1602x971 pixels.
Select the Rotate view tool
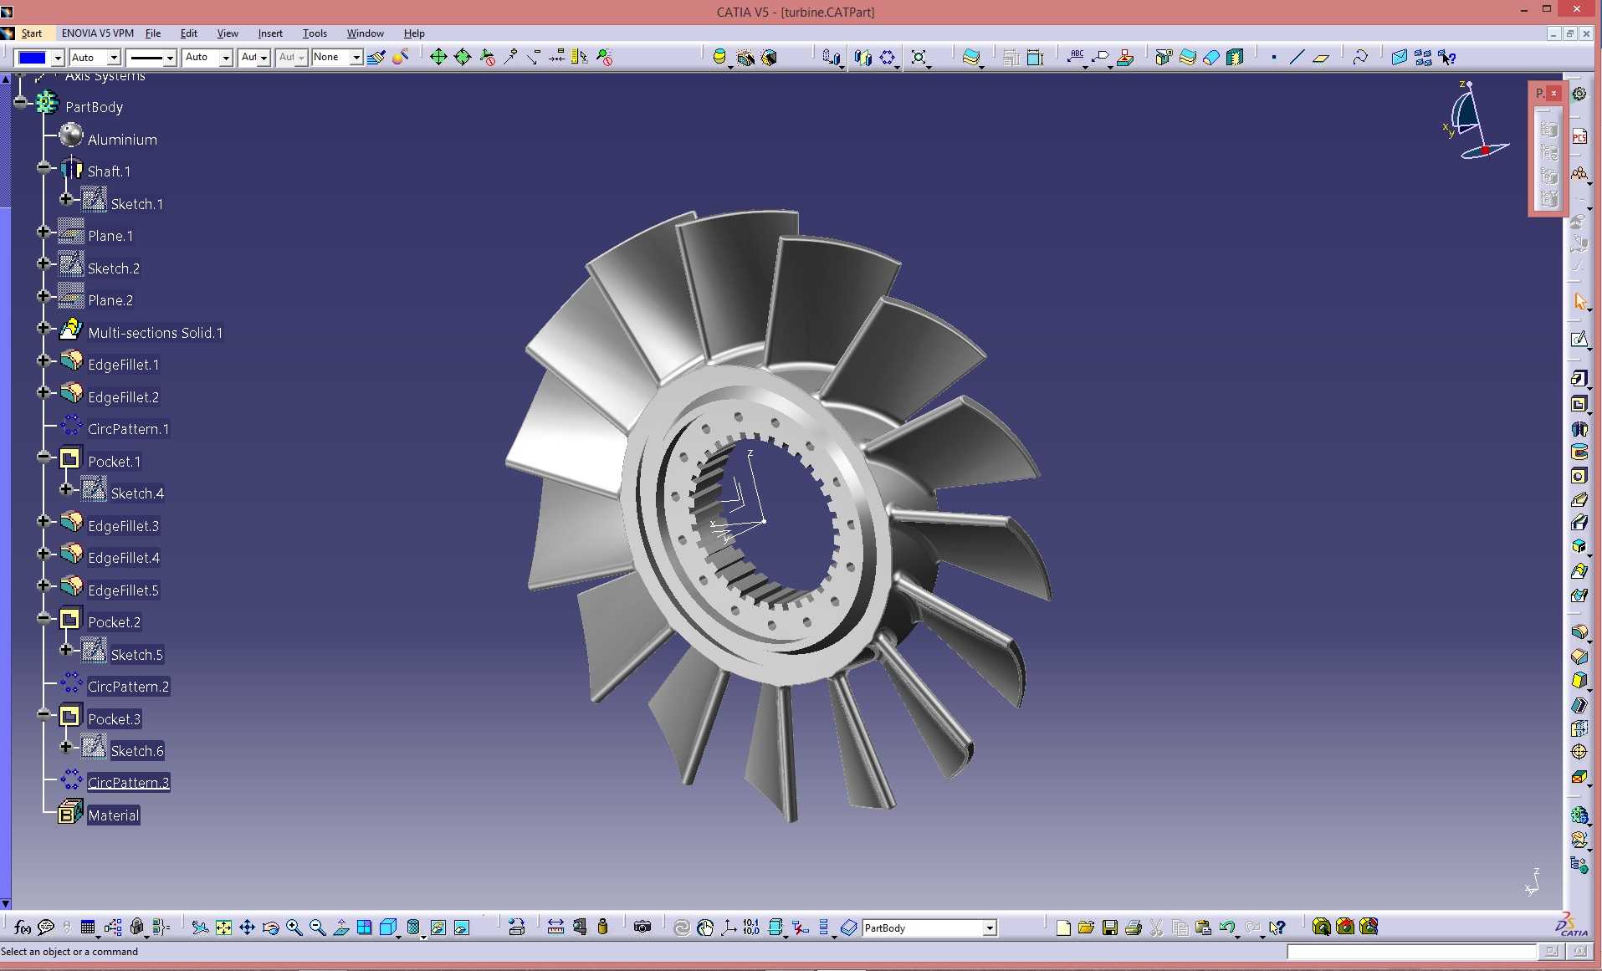(x=270, y=928)
